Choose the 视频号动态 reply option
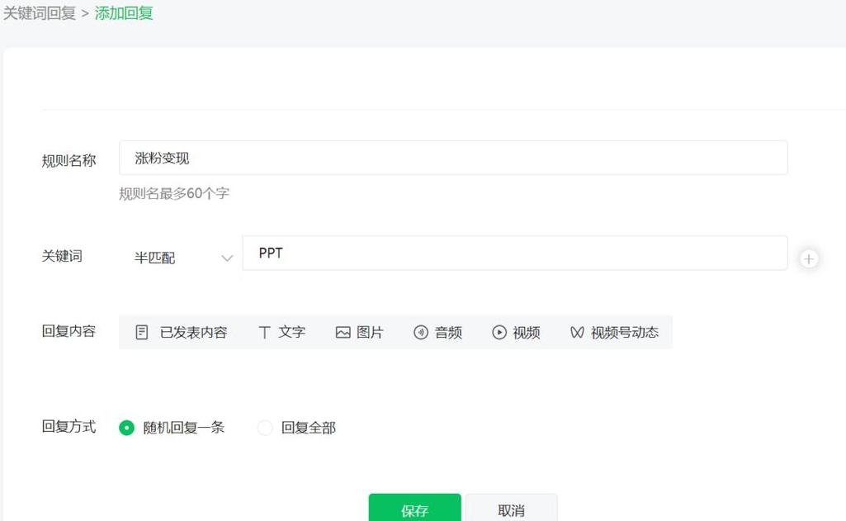Image resolution: width=846 pixels, height=521 pixels. pos(614,332)
